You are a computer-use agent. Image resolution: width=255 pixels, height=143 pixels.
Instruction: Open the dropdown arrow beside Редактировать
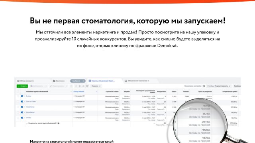click(x=67, y=86)
